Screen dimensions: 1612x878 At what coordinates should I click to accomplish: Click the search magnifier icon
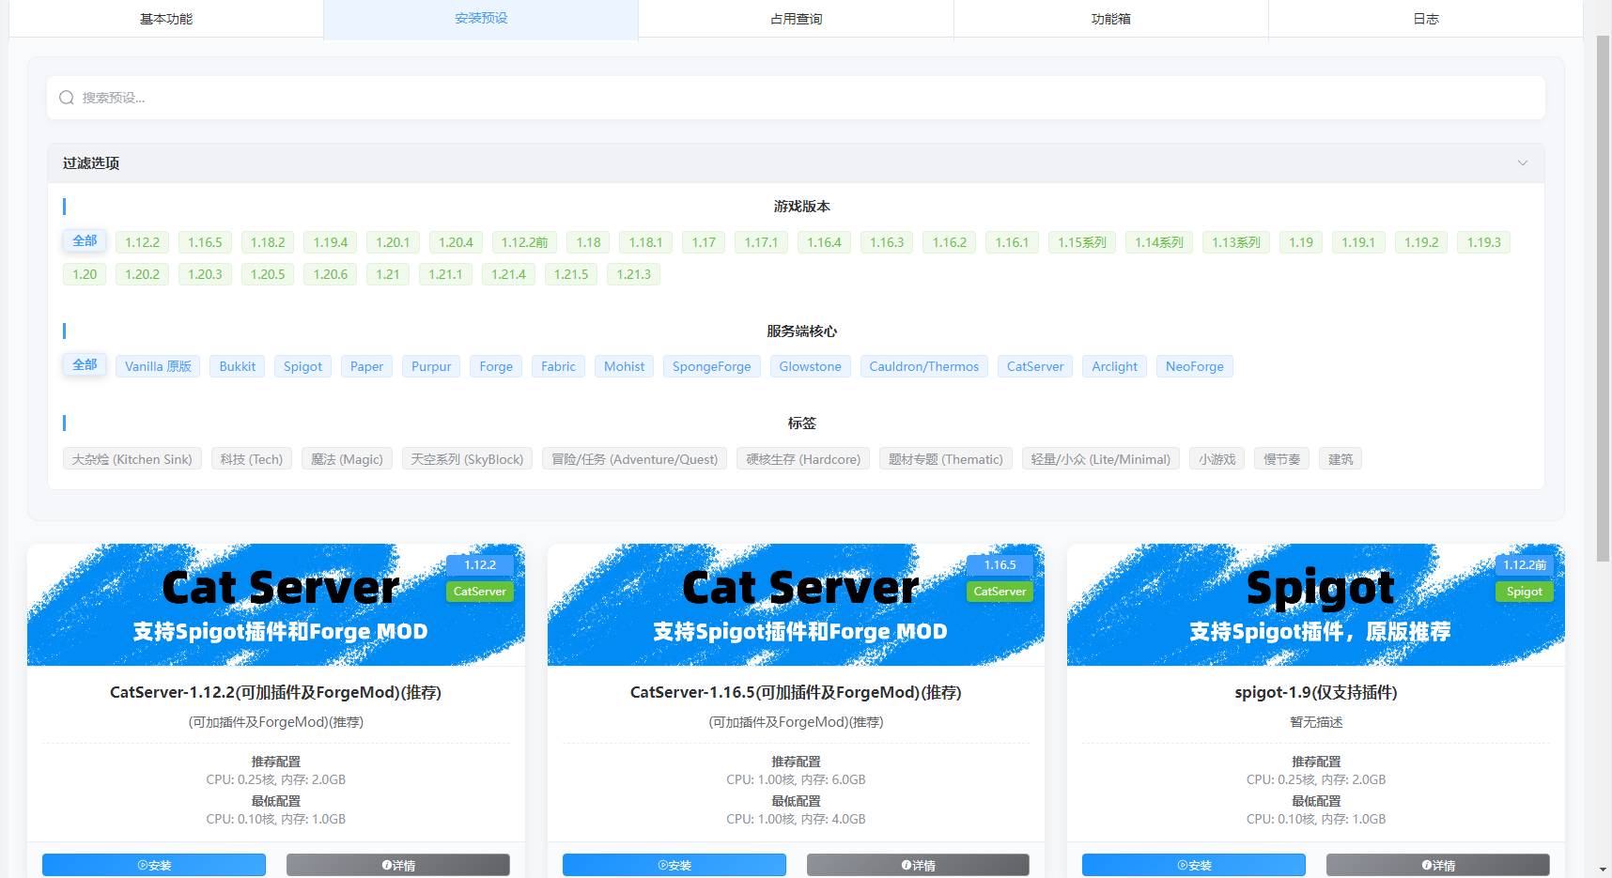67,98
